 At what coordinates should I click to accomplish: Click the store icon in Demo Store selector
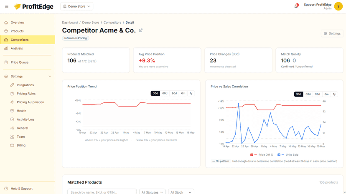pos(65,6)
